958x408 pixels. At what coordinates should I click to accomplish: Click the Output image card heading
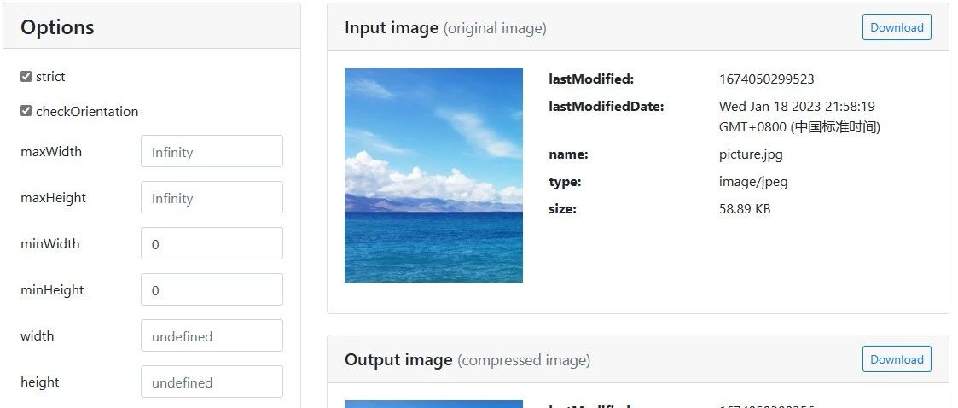[x=467, y=359]
